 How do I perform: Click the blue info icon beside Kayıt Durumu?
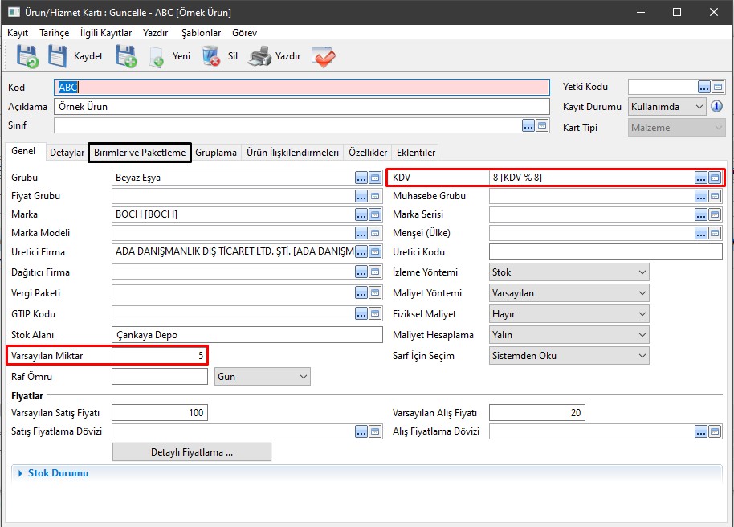pos(717,107)
